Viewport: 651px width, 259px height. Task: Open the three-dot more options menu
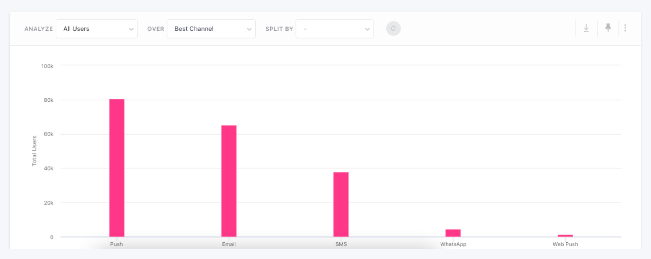pos(625,28)
